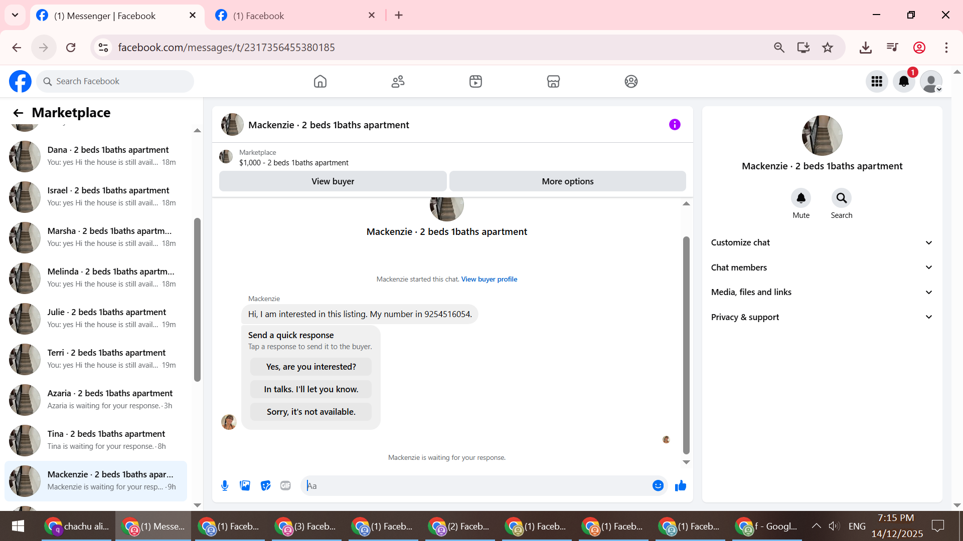
Task: Open the emoji picker in message box
Action: (x=658, y=485)
